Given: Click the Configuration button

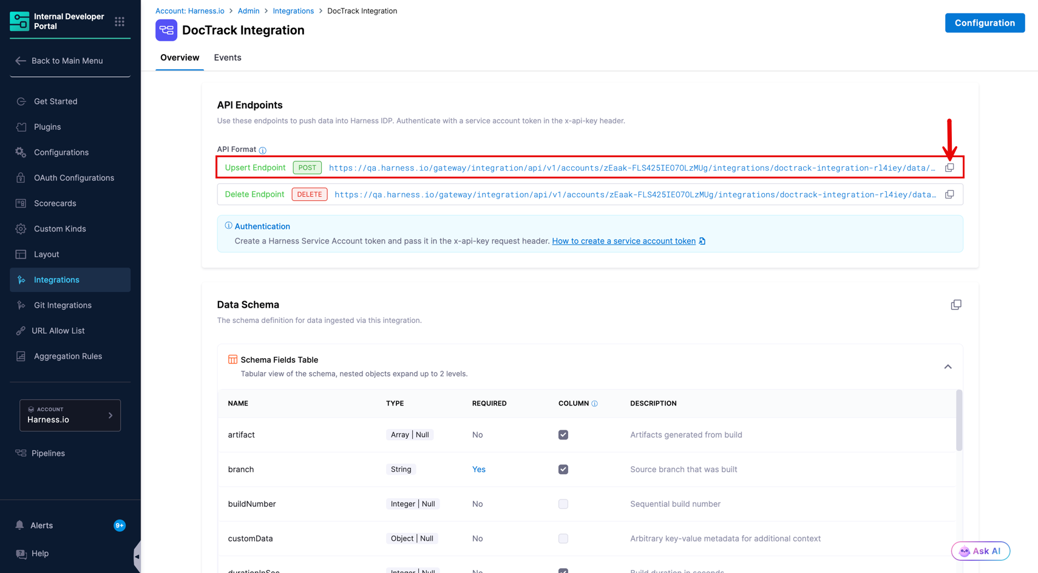Looking at the screenshot, I should [x=985, y=23].
